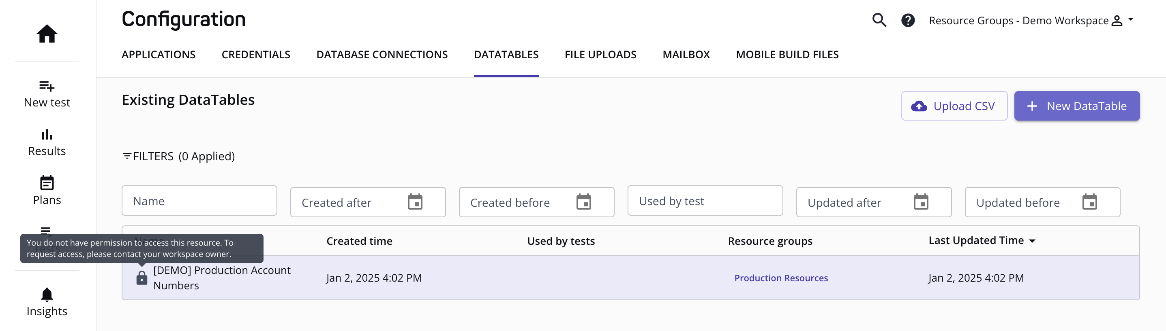The image size is (1166, 331).
Task: Toggle Last Updated Time sort arrow
Action: pyautogui.click(x=1032, y=241)
